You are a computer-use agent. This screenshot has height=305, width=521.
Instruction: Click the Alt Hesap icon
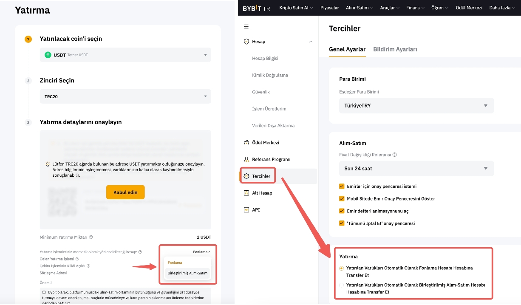coord(246,193)
